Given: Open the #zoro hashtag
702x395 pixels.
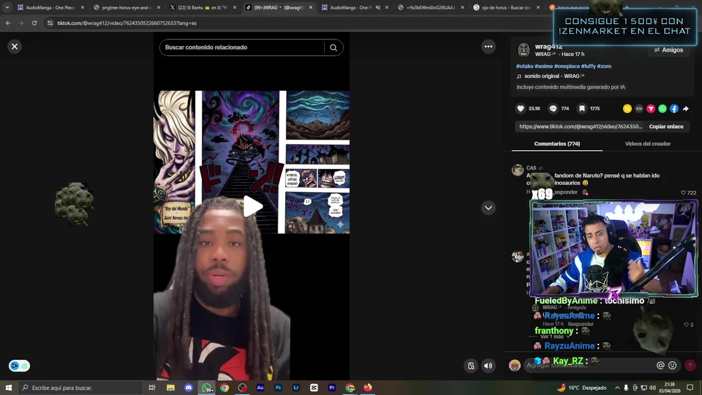Looking at the screenshot, I should [x=604, y=66].
